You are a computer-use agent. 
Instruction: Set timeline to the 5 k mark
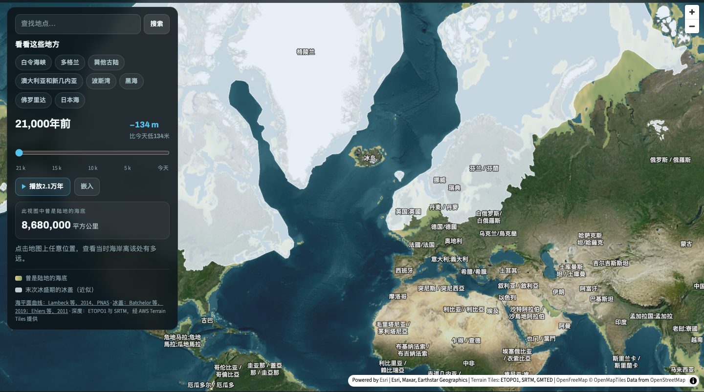click(128, 168)
